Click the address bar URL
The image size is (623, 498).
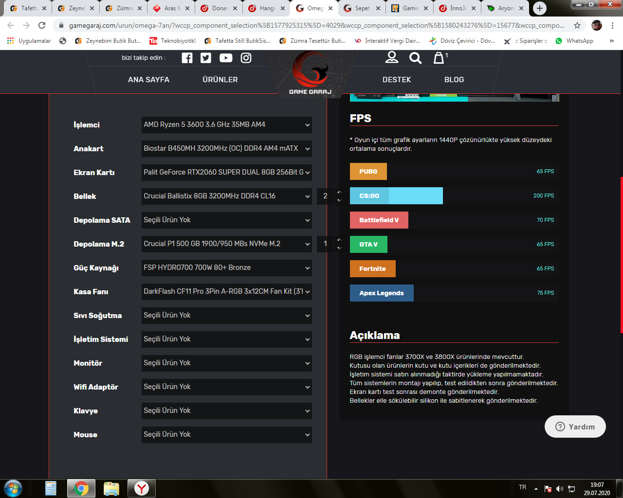click(x=316, y=25)
